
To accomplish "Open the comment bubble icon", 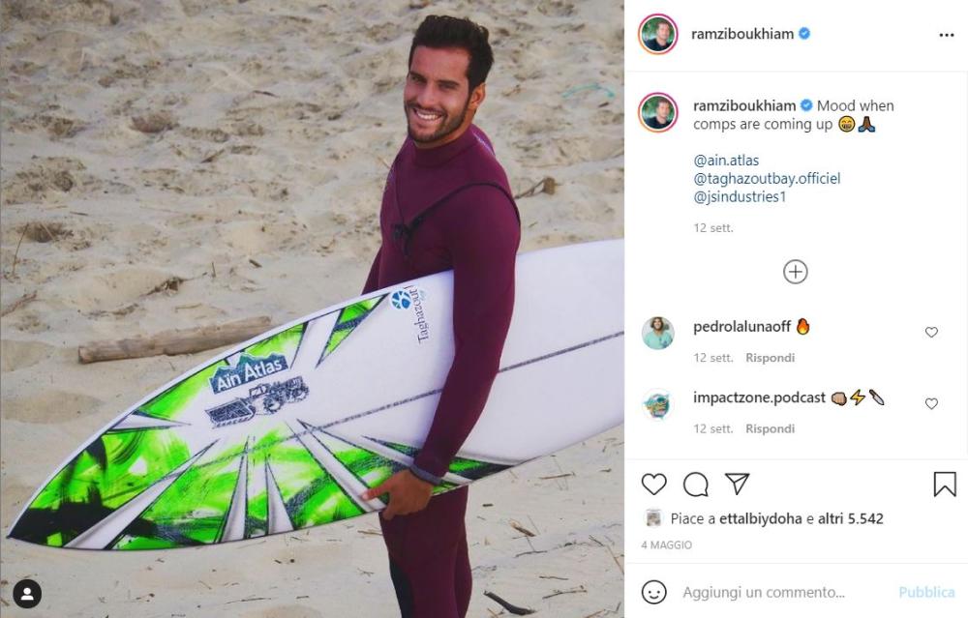I will [x=696, y=485].
